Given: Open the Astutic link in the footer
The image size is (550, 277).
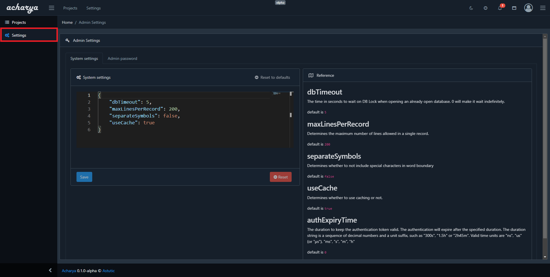Looking at the screenshot, I should click(108, 271).
